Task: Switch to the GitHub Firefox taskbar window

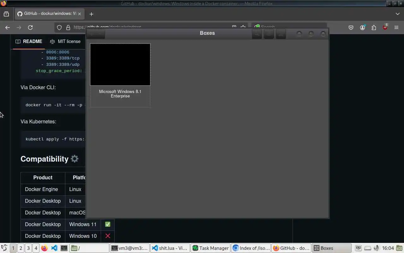Action: tap(291, 248)
